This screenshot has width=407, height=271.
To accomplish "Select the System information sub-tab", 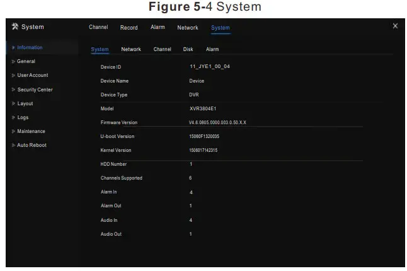I will pos(100,49).
